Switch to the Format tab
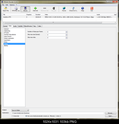This screenshot has width=119, height=124. pyautogui.click(x=5, y=26)
